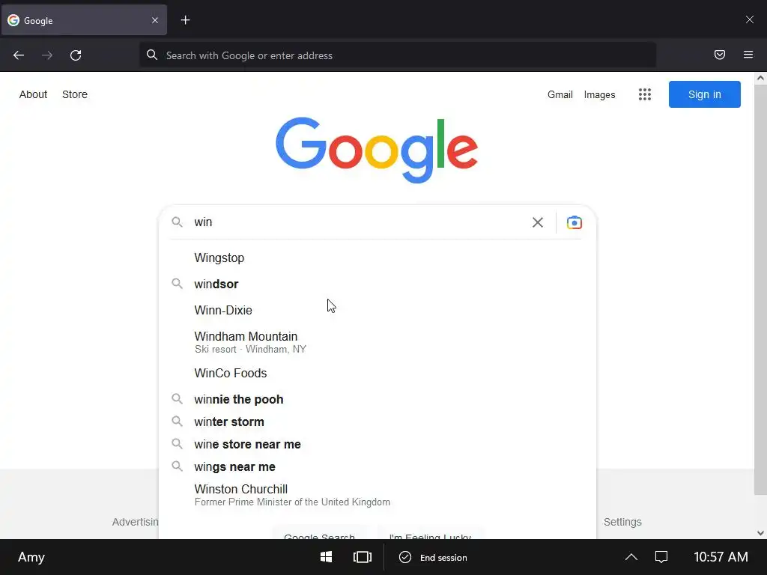The height and width of the screenshot is (575, 767).
Task: Focus the Google search box containing win
Action: [x=360, y=222]
